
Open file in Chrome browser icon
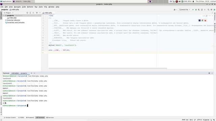click(202, 21)
